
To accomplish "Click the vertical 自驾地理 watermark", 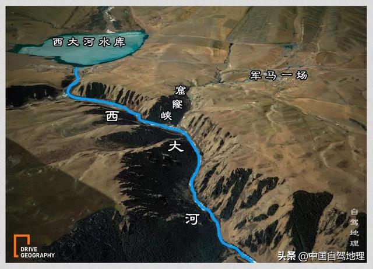I will pyautogui.click(x=354, y=228).
